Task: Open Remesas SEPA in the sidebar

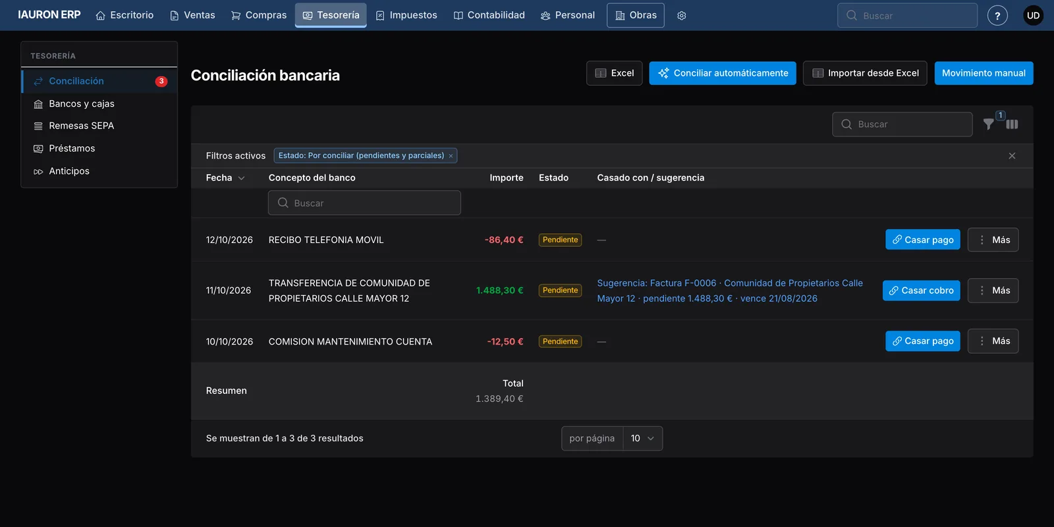Action: coord(99,126)
